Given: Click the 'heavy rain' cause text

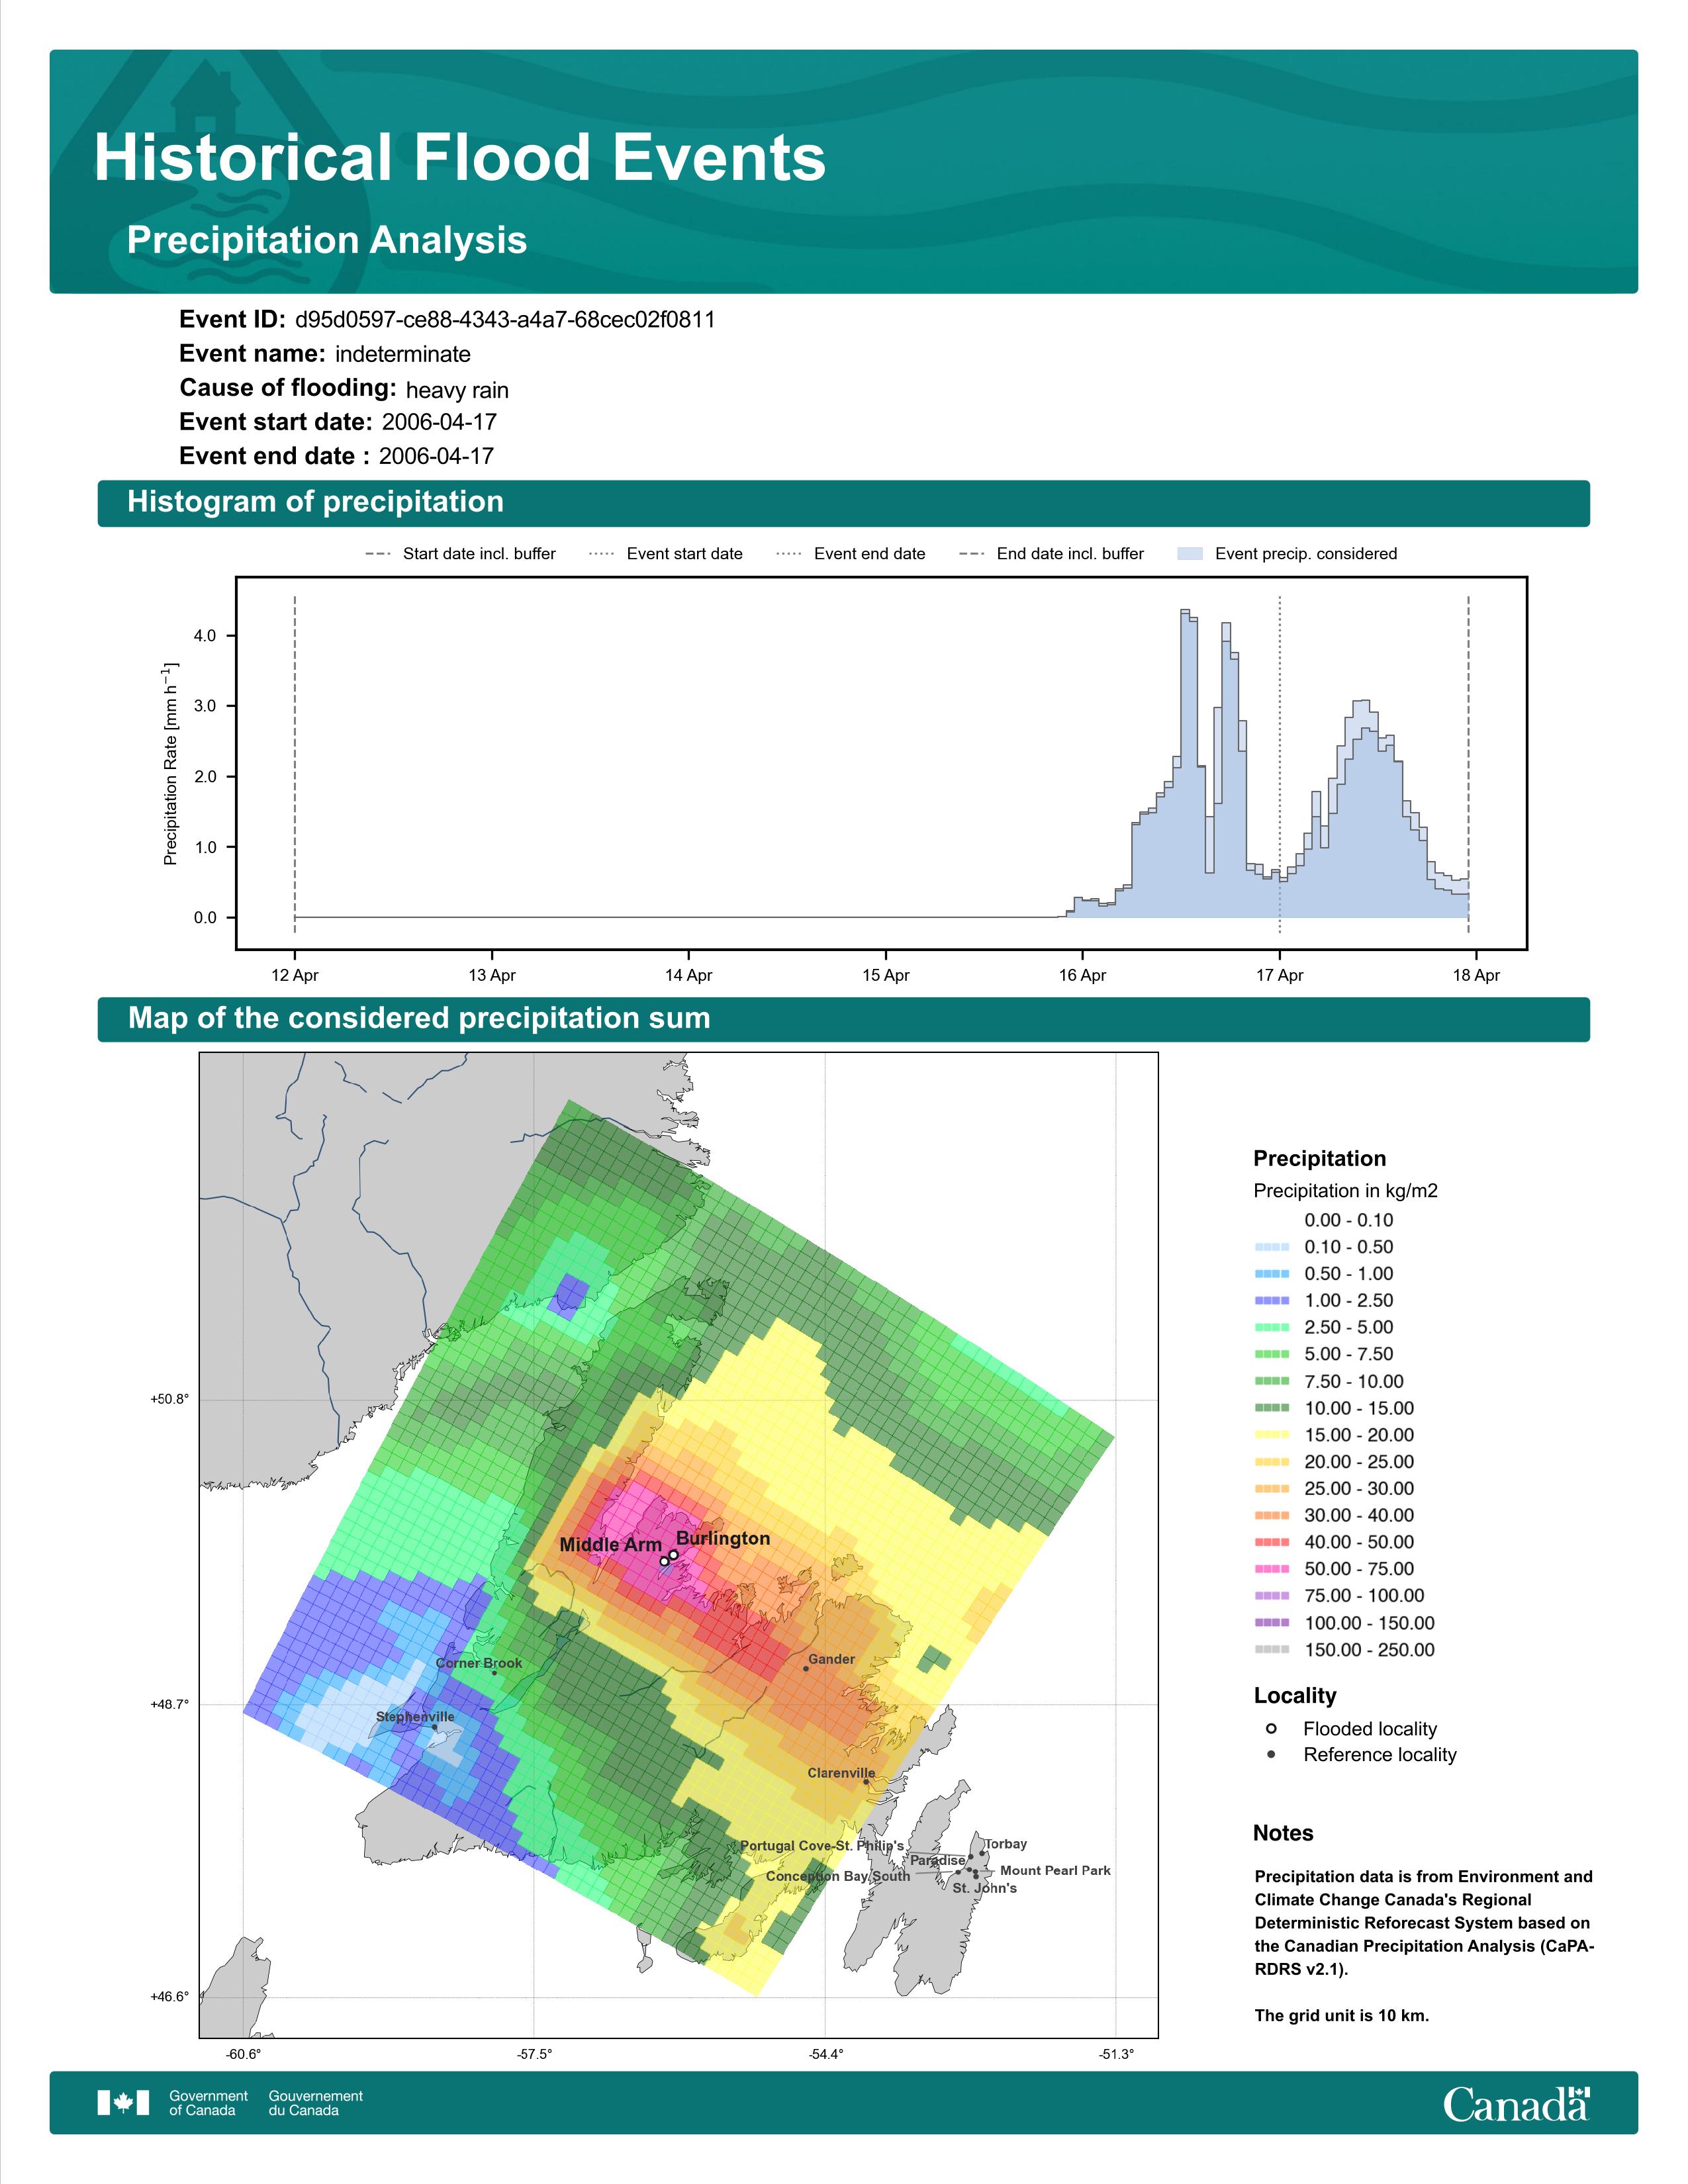Looking at the screenshot, I should coord(457,390).
